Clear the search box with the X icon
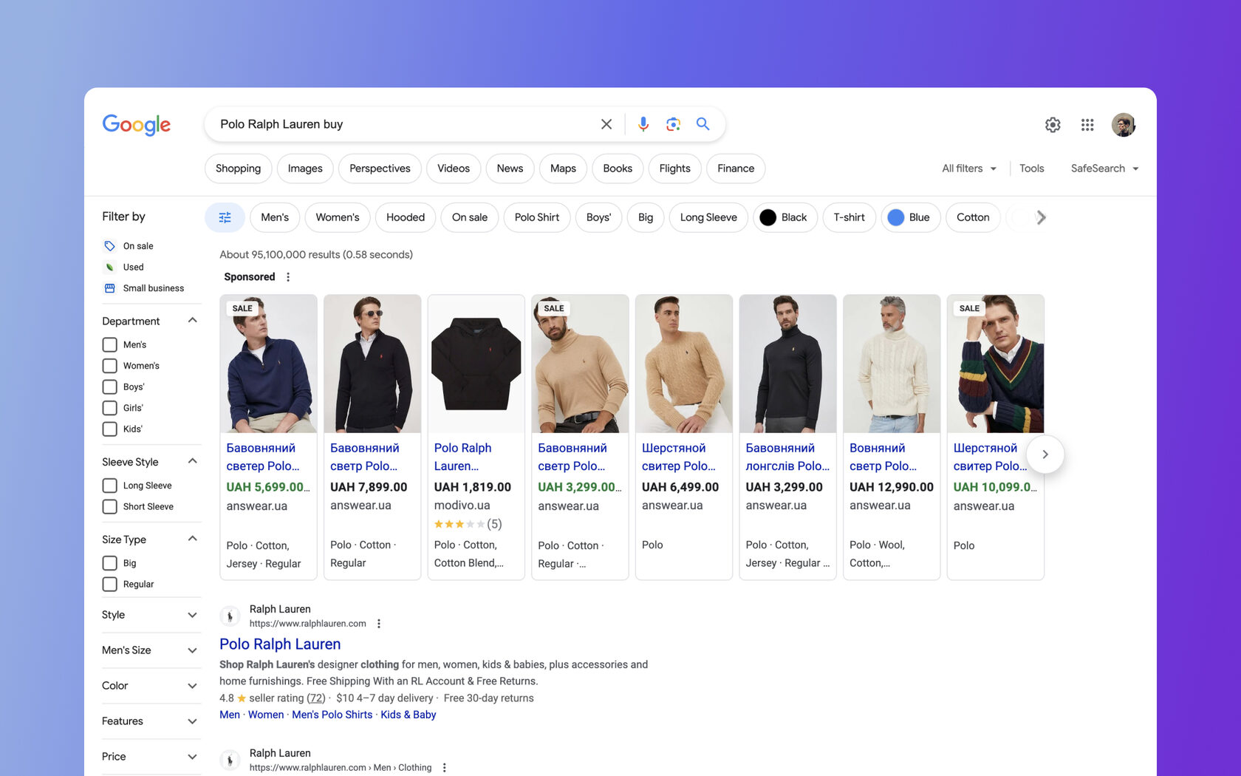This screenshot has height=776, width=1241. tap(606, 124)
